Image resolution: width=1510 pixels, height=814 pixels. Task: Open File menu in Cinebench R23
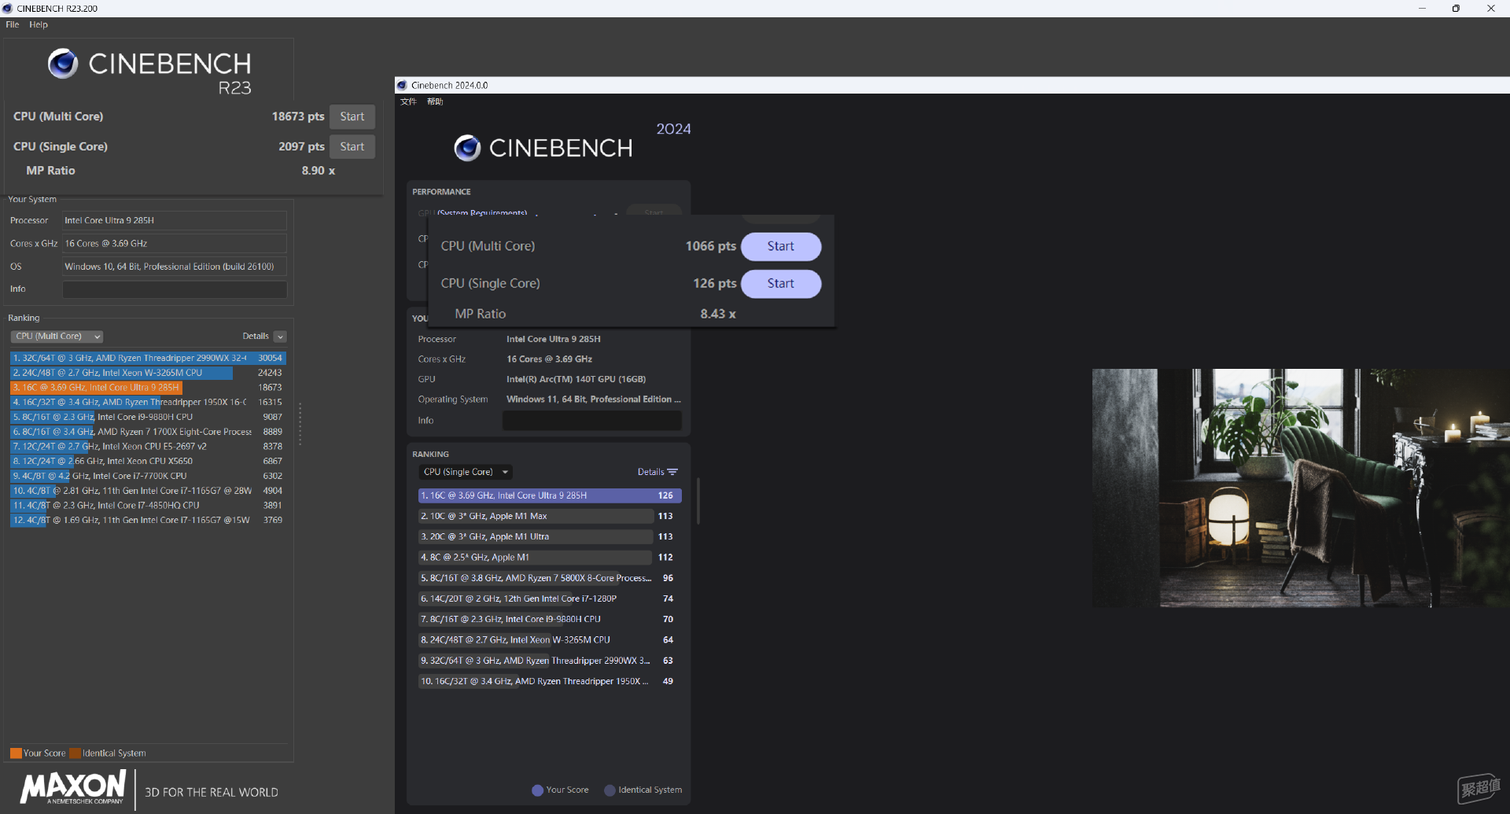pos(13,24)
